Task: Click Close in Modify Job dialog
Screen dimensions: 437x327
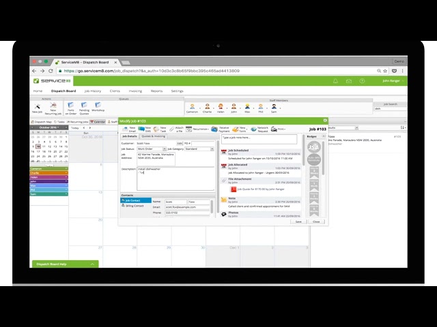Action: pyautogui.click(x=316, y=221)
